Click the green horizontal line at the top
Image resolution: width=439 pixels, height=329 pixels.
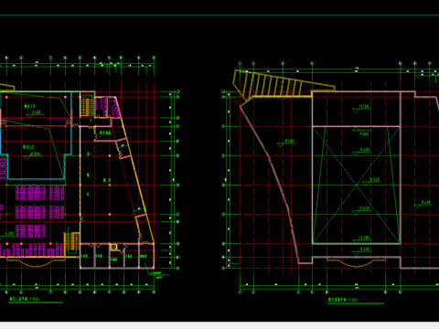click(x=219, y=15)
